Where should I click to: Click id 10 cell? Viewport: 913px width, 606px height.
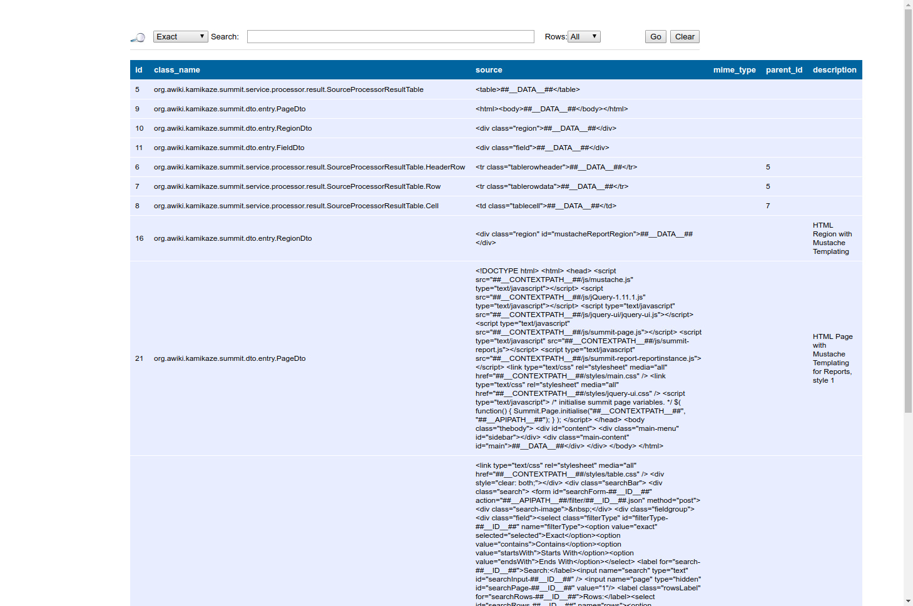tap(140, 128)
